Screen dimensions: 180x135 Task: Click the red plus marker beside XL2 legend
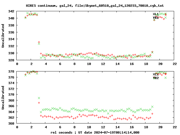165,74
